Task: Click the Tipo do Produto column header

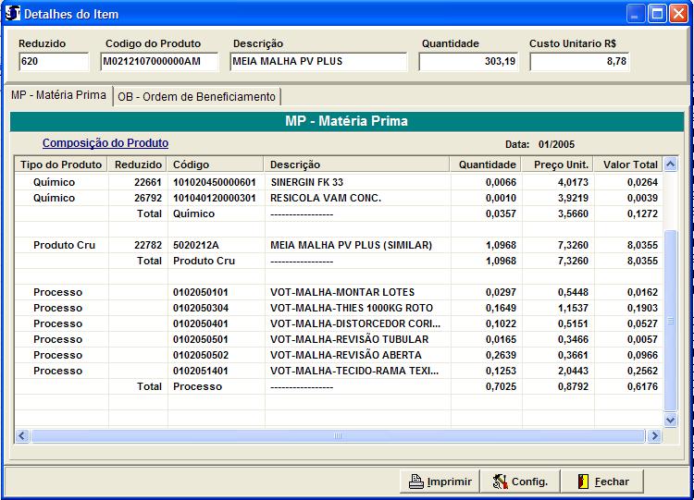Action: click(x=60, y=165)
